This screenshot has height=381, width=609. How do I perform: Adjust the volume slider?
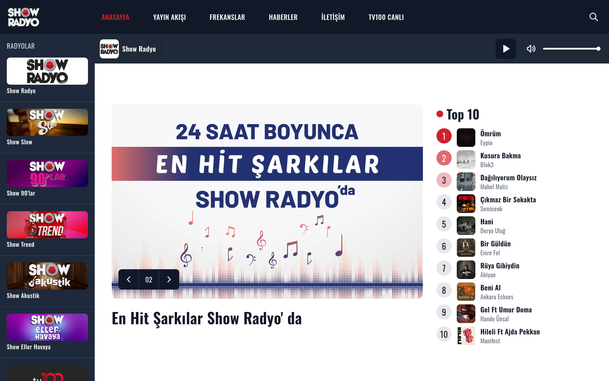click(x=571, y=49)
